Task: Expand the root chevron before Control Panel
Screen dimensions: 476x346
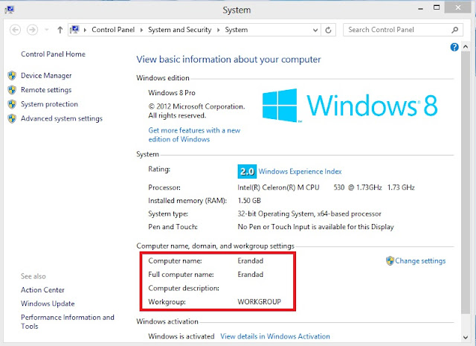Action: point(85,30)
